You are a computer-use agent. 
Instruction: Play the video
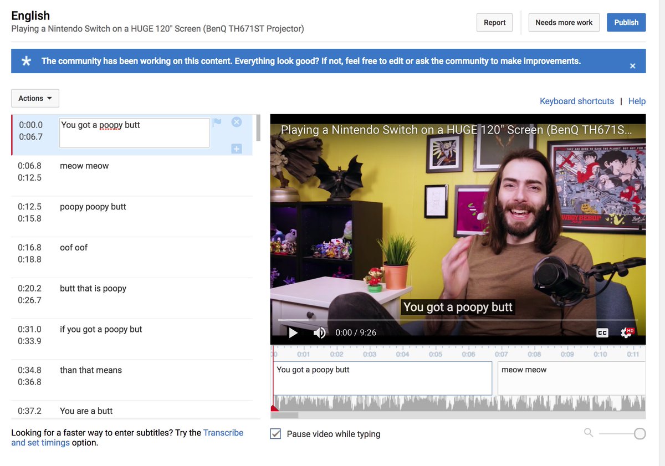[293, 332]
